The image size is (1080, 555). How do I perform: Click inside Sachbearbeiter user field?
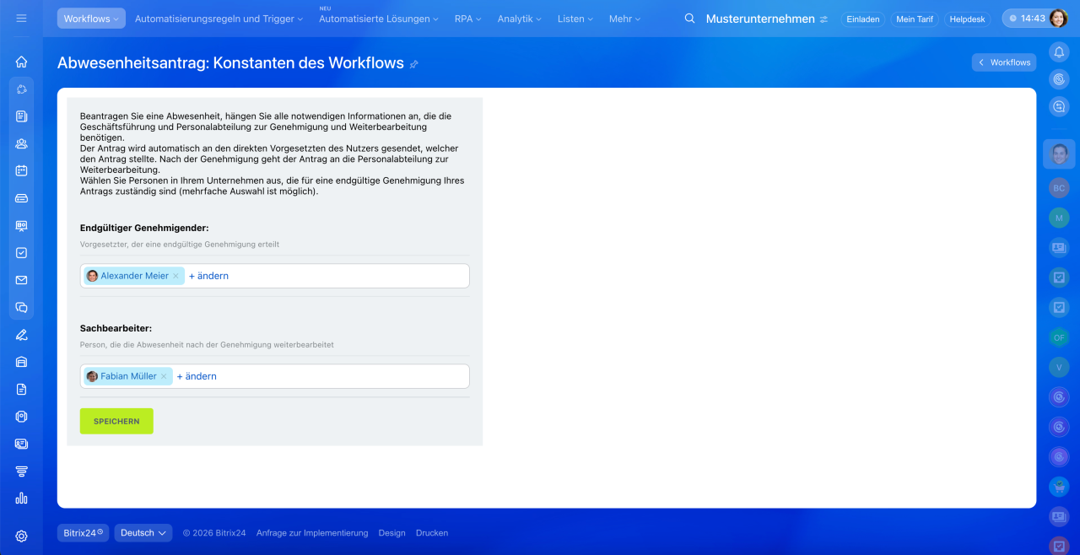click(275, 376)
